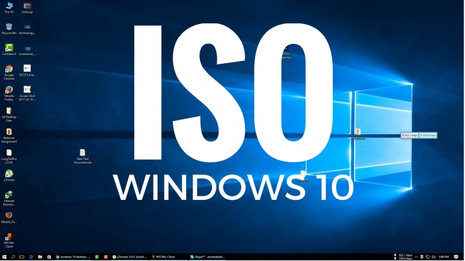
Task: Open File Explorer from the taskbar
Action: point(40,257)
